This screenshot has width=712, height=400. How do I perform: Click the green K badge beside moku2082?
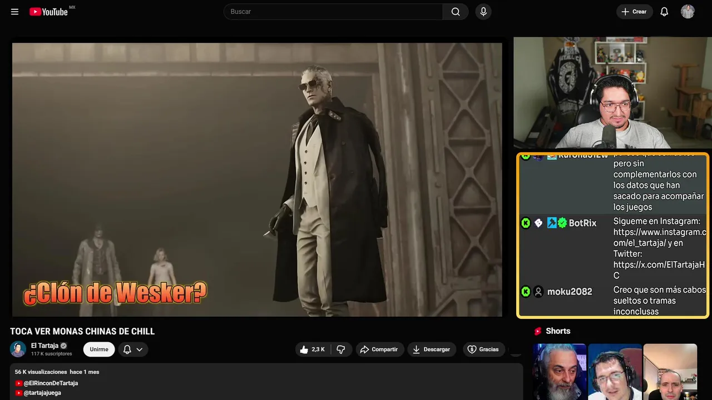click(526, 292)
